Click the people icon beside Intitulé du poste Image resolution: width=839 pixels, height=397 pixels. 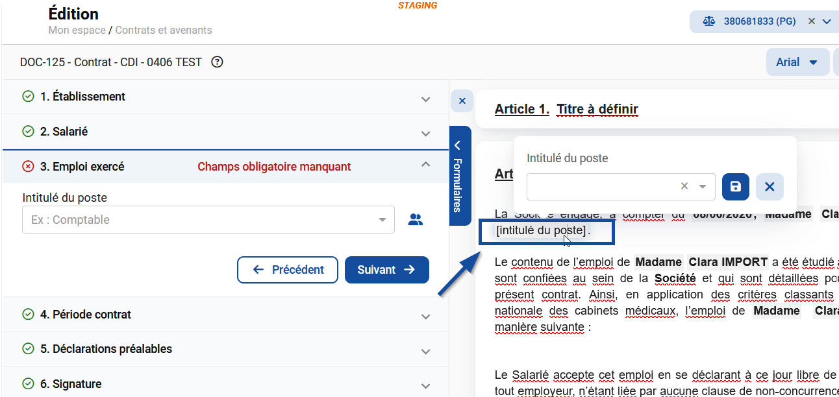point(416,220)
